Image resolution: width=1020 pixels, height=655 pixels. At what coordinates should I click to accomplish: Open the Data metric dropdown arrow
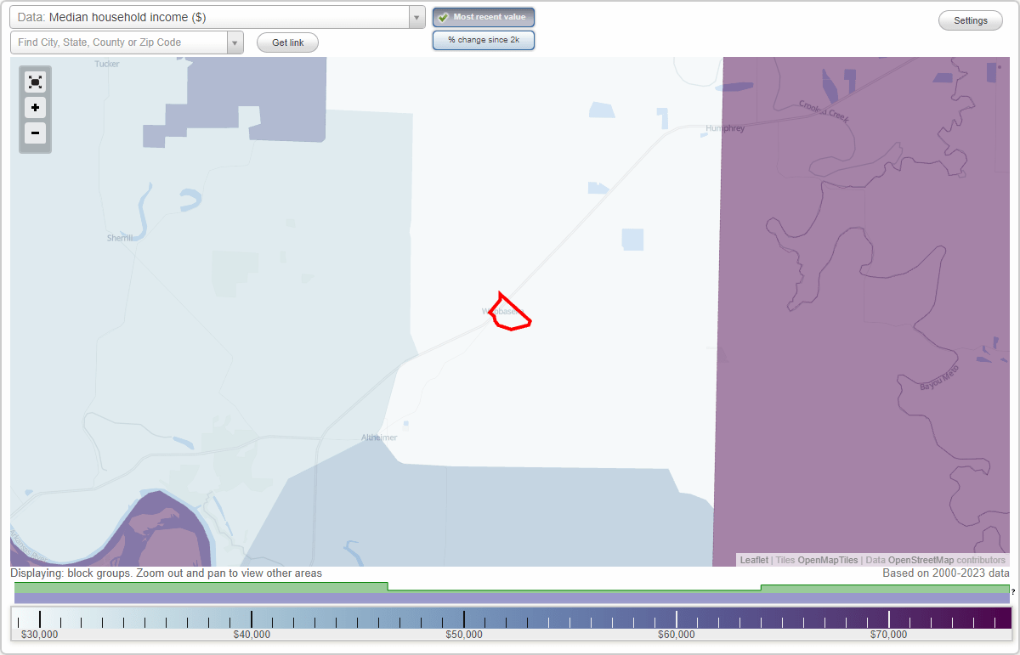pos(416,16)
